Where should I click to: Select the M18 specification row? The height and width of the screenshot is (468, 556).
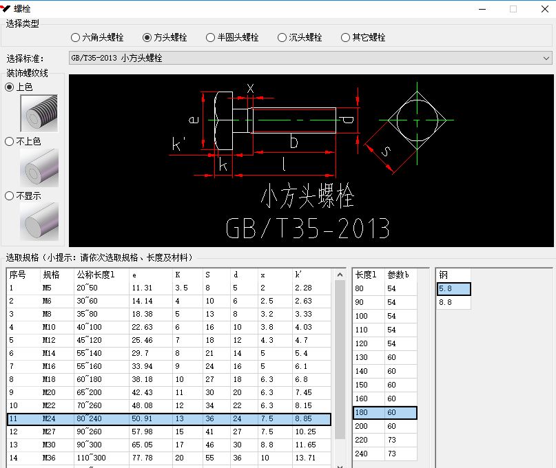click(169, 379)
